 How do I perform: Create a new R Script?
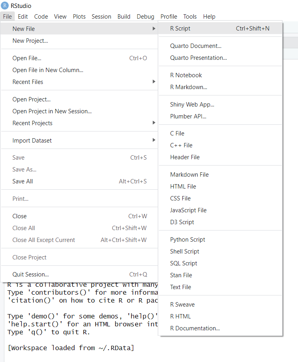click(x=220, y=29)
